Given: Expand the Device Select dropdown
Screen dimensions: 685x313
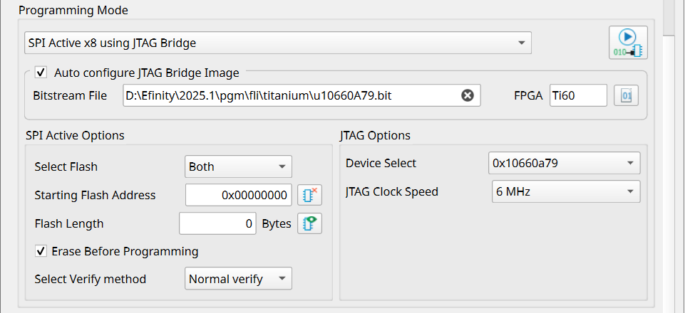Looking at the screenshot, I should tap(563, 163).
